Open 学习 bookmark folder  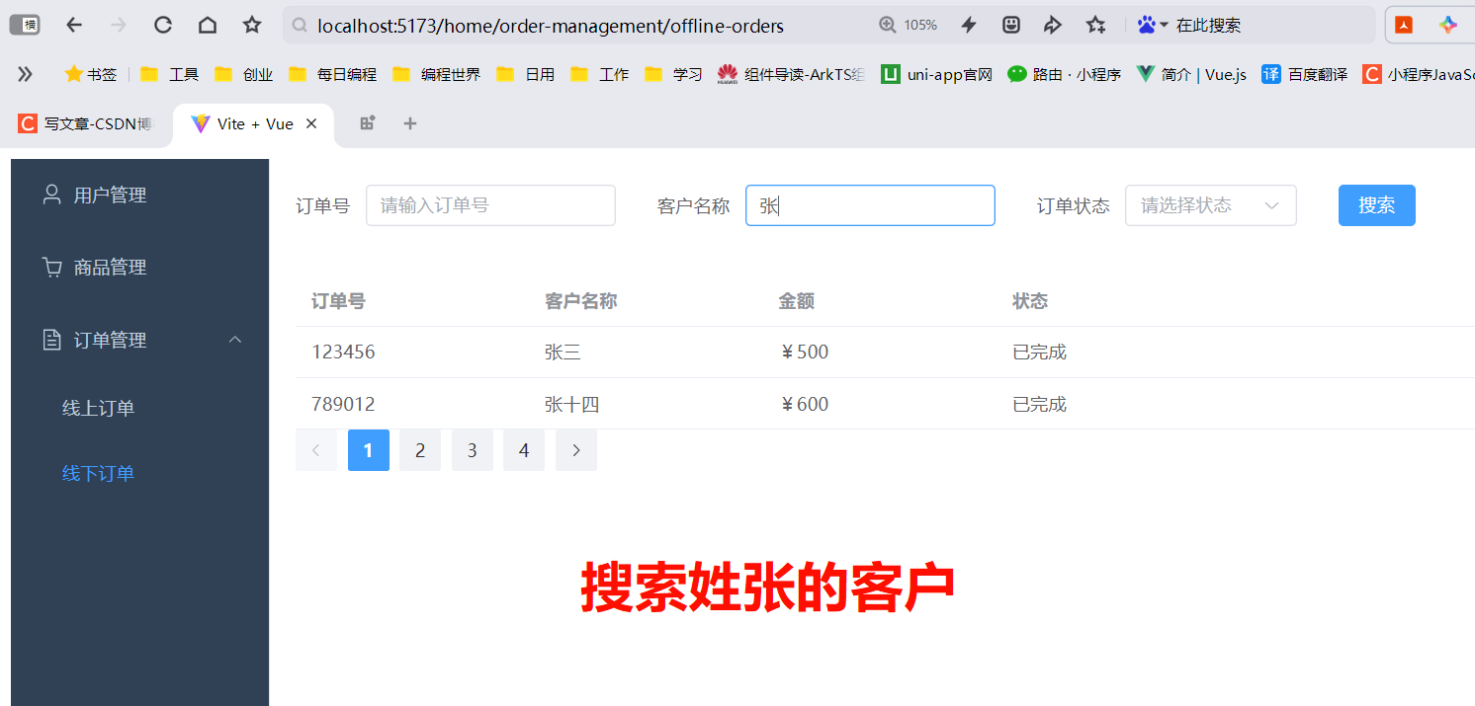pyautogui.click(x=673, y=74)
